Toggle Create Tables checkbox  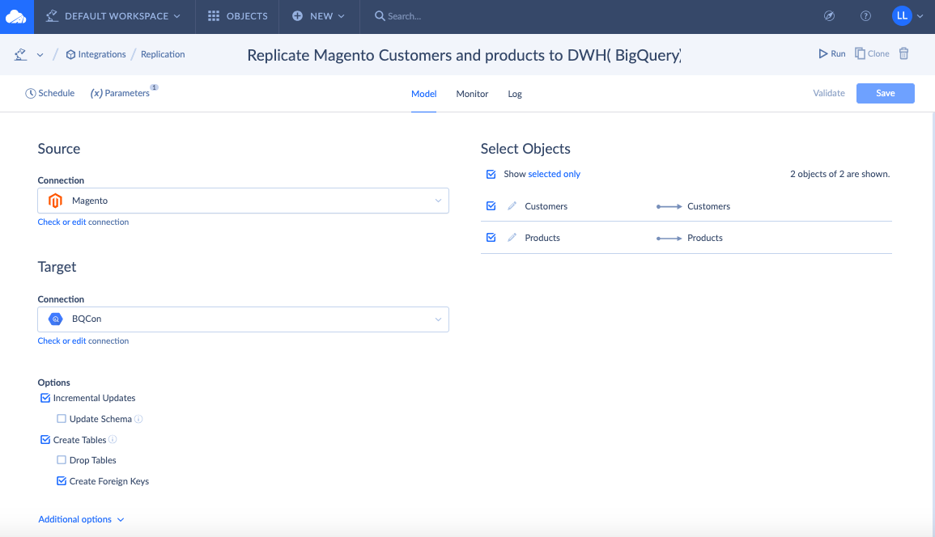(x=45, y=439)
